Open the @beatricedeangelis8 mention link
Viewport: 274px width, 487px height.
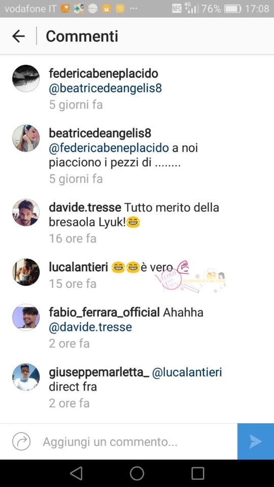[106, 89]
